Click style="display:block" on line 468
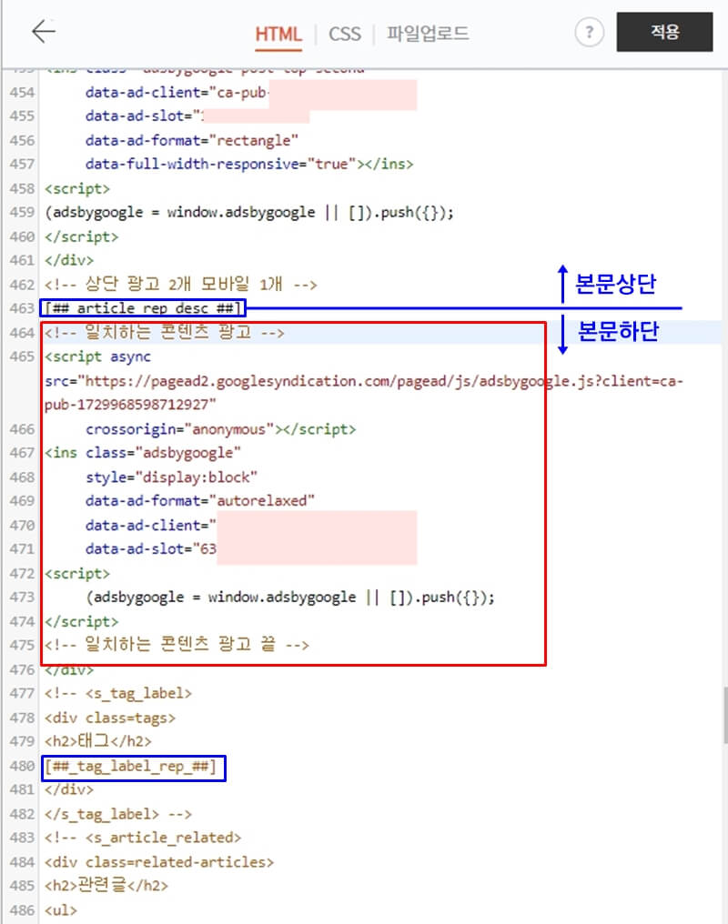This screenshot has width=728, height=924. coord(172,477)
